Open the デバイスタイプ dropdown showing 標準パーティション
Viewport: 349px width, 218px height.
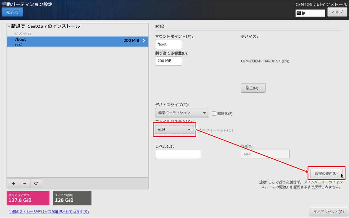[182, 113]
